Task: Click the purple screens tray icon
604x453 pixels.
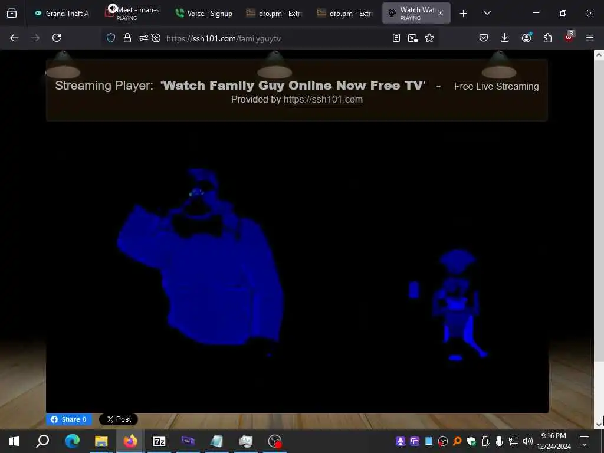Action: coord(415,441)
